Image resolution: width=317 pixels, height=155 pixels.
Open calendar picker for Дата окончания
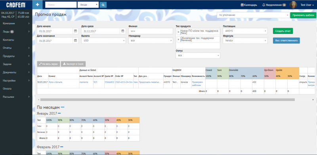coord(75,41)
